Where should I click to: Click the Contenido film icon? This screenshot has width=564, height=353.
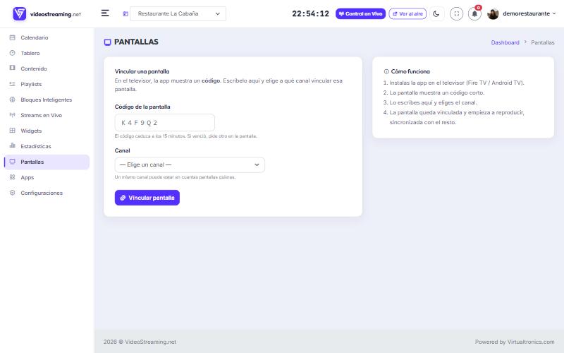(12, 68)
